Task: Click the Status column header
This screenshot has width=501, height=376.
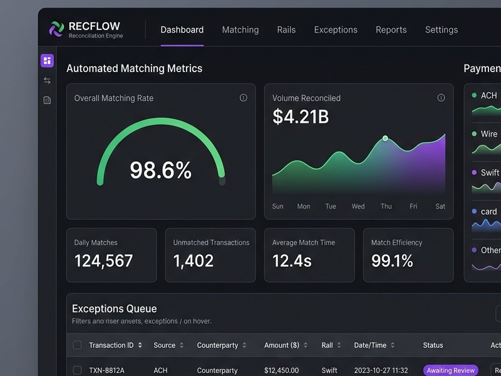Action: [433, 345]
